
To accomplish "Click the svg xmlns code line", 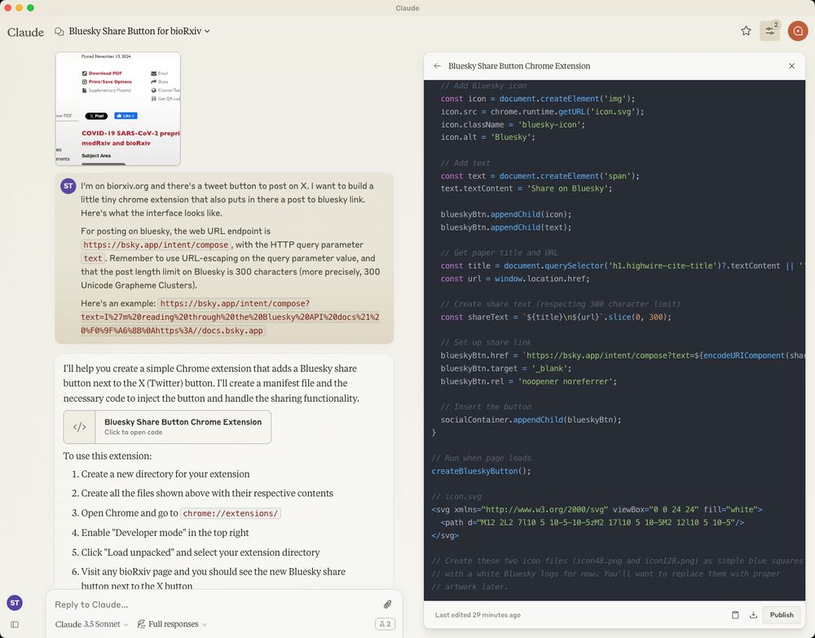I will (x=597, y=510).
